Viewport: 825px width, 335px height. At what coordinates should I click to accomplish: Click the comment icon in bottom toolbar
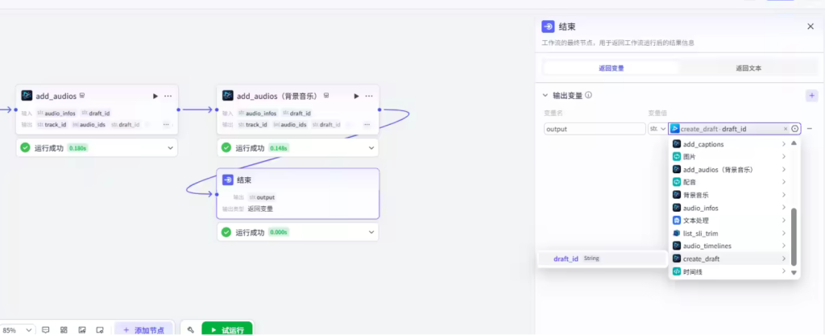[46, 329]
